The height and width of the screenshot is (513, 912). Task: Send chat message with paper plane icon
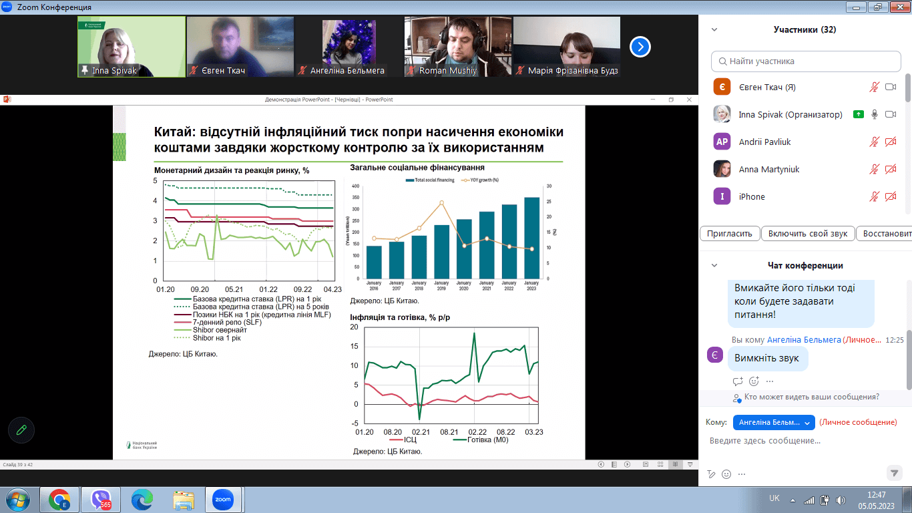(x=895, y=473)
